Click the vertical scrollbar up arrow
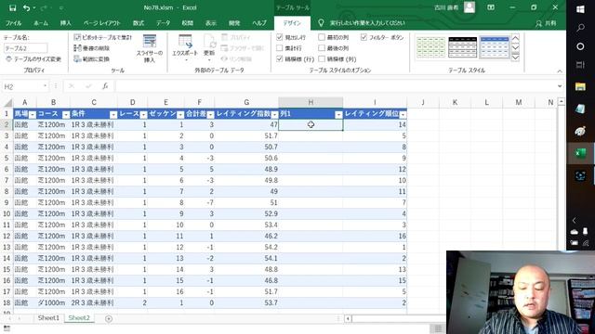The image size is (595, 334). pyautogui.click(x=562, y=102)
